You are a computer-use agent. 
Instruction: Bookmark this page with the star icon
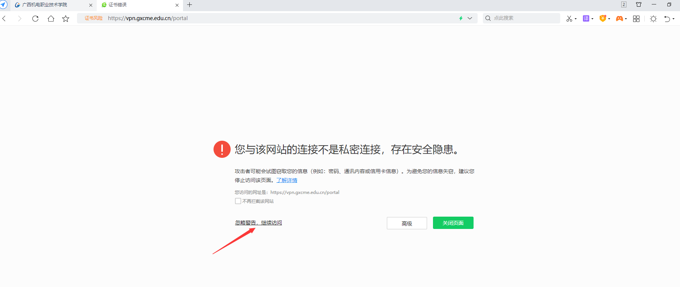click(x=66, y=19)
